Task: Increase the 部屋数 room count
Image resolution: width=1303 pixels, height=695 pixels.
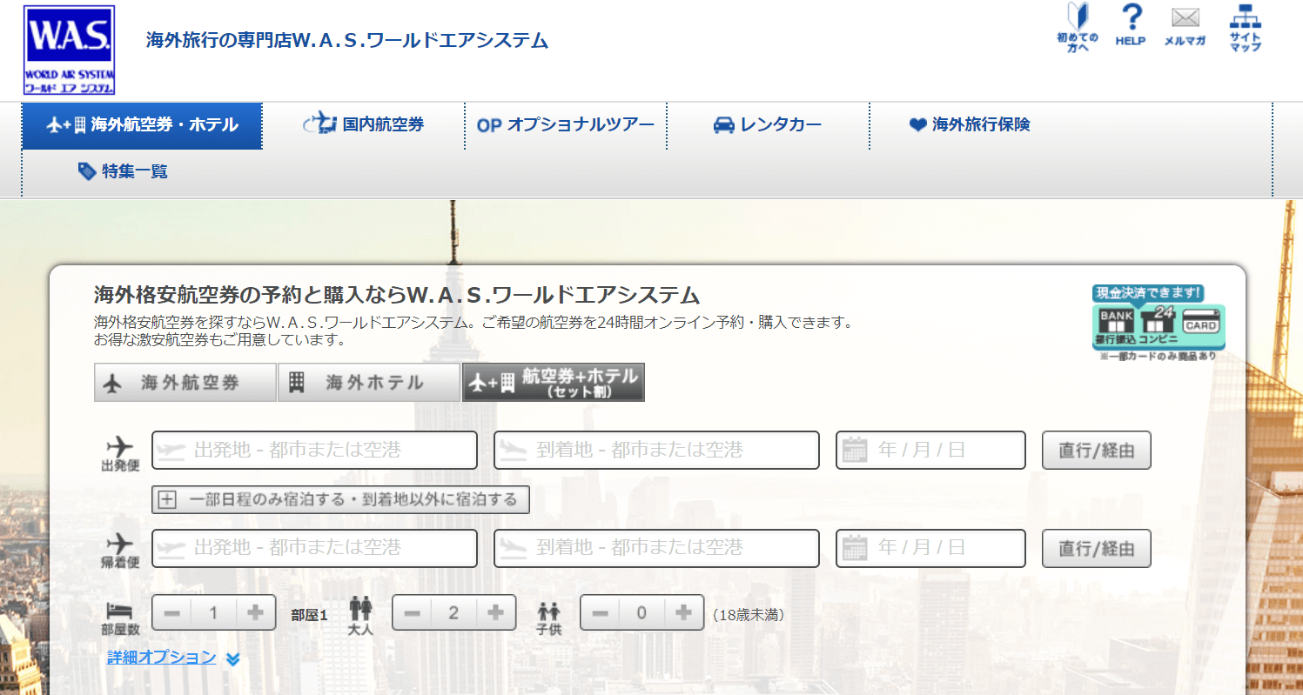Action: click(255, 613)
